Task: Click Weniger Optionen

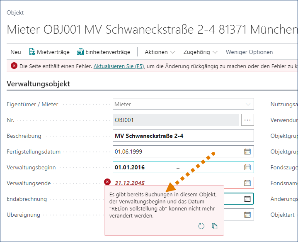Action: tap(249, 52)
